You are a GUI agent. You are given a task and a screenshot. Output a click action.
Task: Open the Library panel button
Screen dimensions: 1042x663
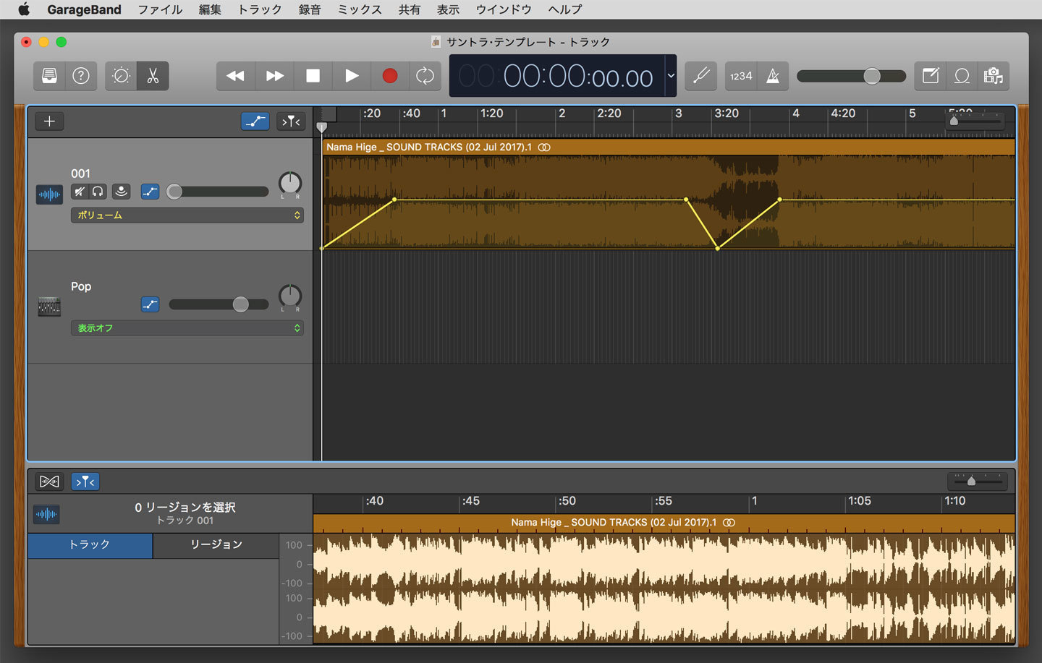coord(49,76)
